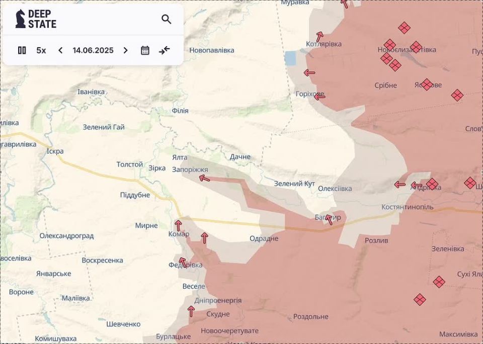Click the Новопавлівка town label
The width and height of the screenshot is (483, 344).
point(212,50)
